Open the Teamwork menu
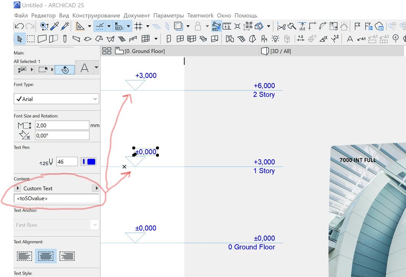This screenshot has width=406, height=277. [x=200, y=15]
